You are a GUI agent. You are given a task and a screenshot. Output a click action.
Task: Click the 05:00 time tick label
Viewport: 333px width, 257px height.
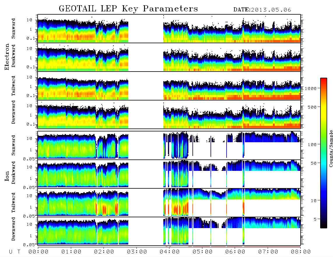point(203,252)
